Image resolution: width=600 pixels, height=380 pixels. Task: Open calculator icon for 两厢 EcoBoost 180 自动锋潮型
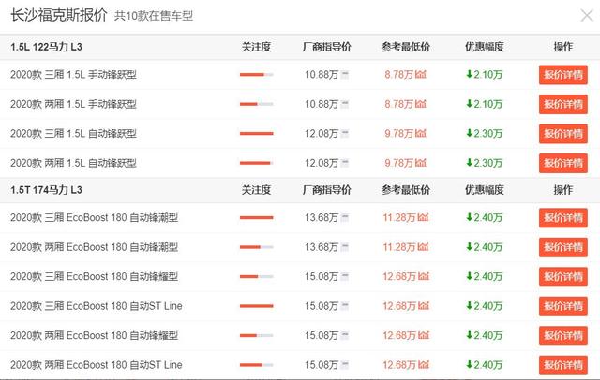pyautogui.click(x=345, y=247)
